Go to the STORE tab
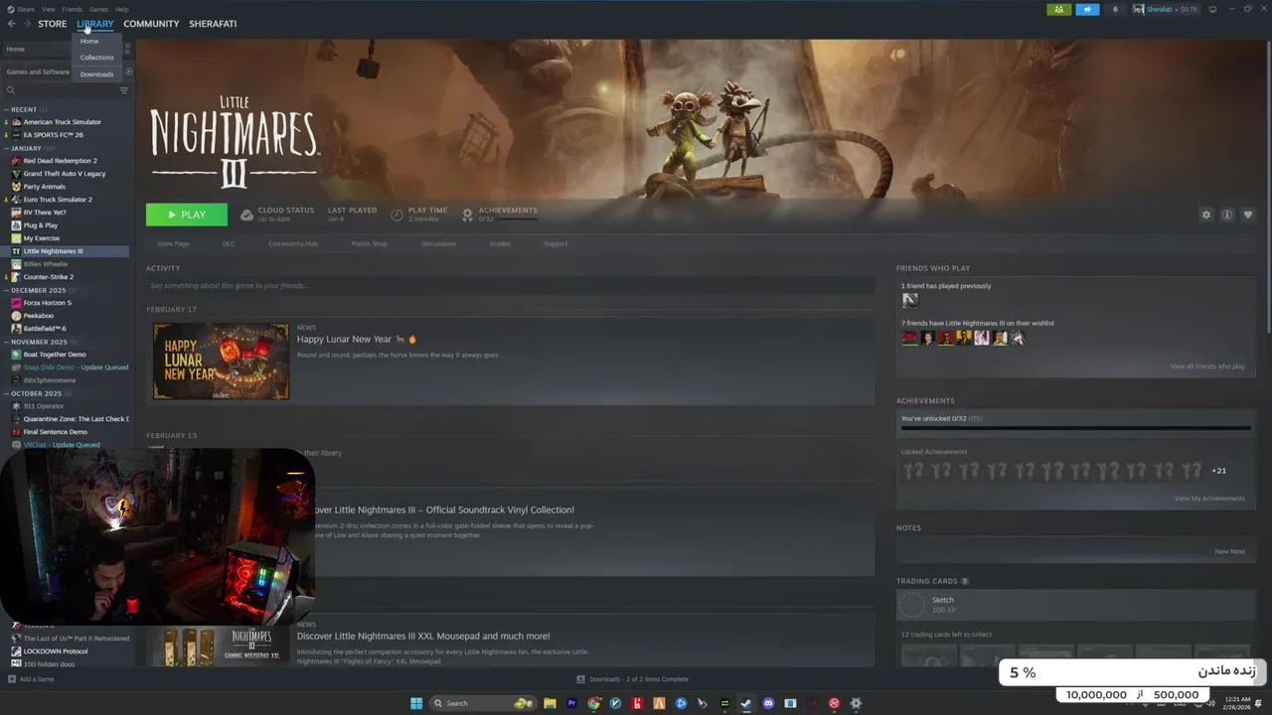1272x715 pixels. [x=52, y=24]
